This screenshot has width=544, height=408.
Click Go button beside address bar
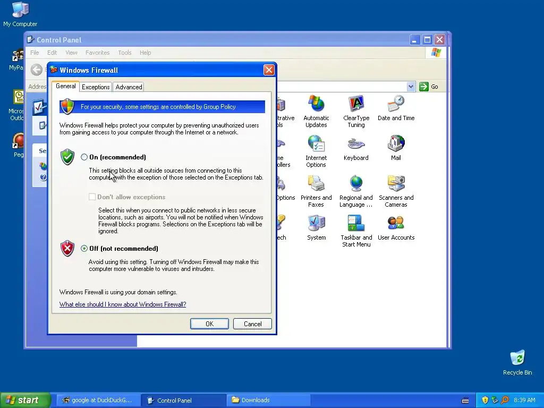pyautogui.click(x=429, y=87)
